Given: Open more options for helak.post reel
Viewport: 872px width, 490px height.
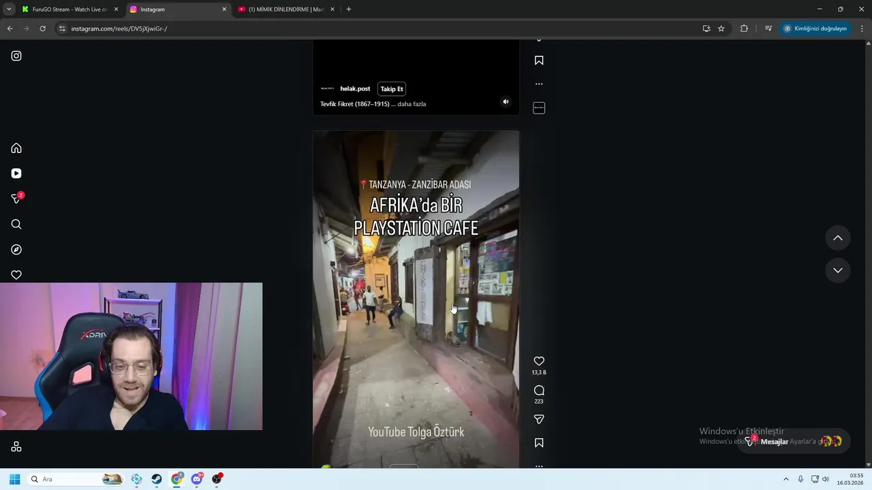Looking at the screenshot, I should [539, 84].
